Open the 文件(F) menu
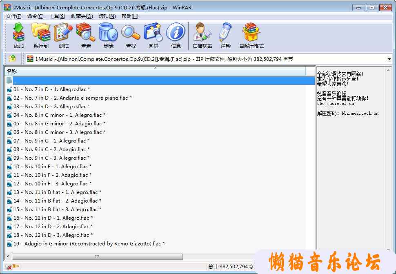 (x=13, y=16)
